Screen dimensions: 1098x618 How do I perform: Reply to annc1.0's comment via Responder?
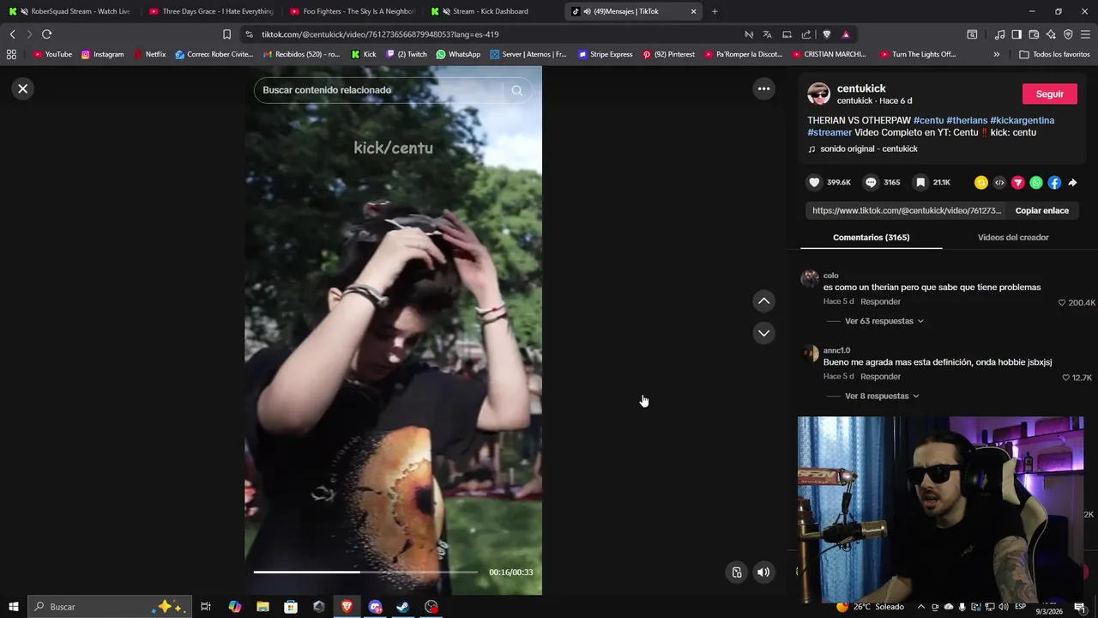[x=880, y=376]
